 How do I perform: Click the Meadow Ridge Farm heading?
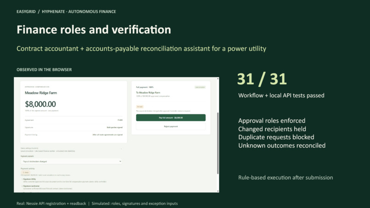pos(41,93)
